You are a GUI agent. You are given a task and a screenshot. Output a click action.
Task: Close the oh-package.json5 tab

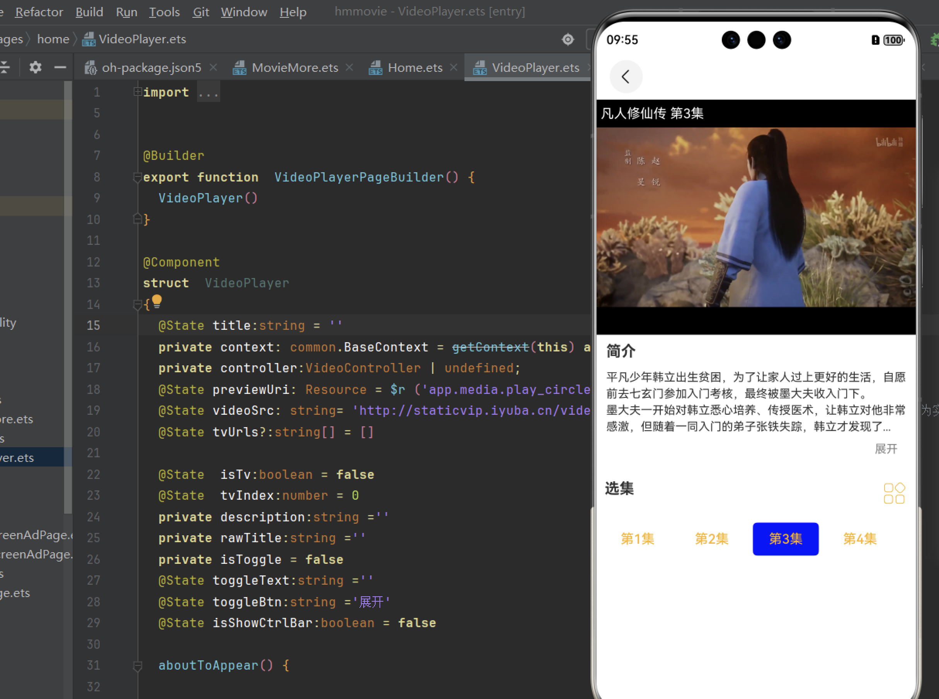pos(214,67)
